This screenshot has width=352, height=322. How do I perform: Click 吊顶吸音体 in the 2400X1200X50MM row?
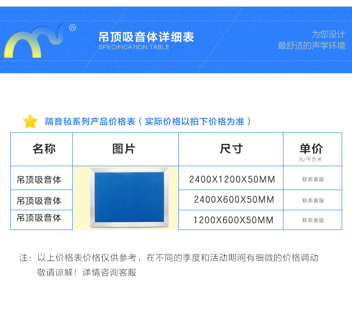click(x=39, y=180)
